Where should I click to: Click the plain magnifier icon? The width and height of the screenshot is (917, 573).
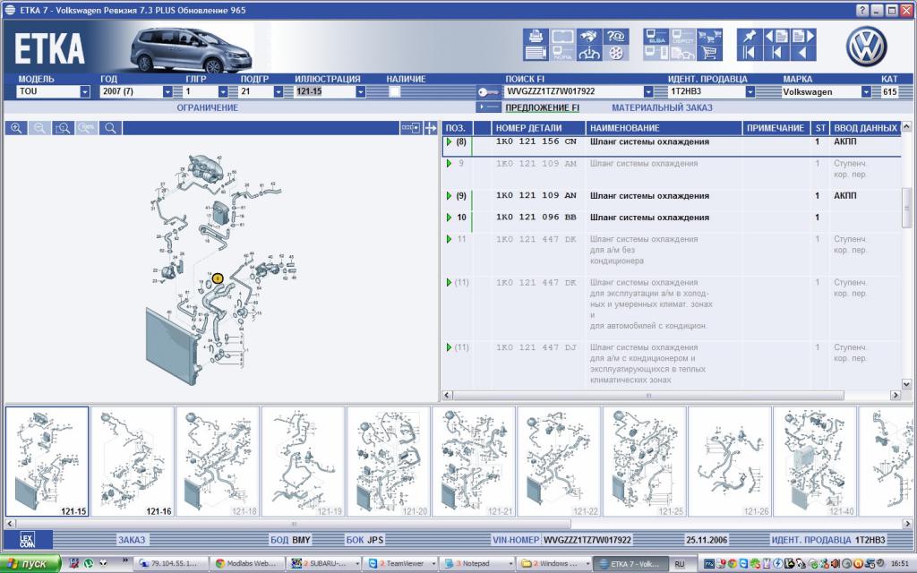(x=110, y=128)
